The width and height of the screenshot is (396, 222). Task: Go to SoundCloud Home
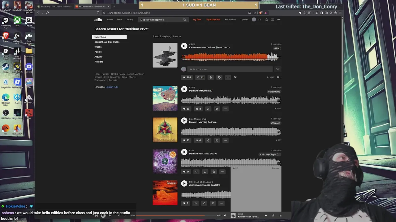110,20
